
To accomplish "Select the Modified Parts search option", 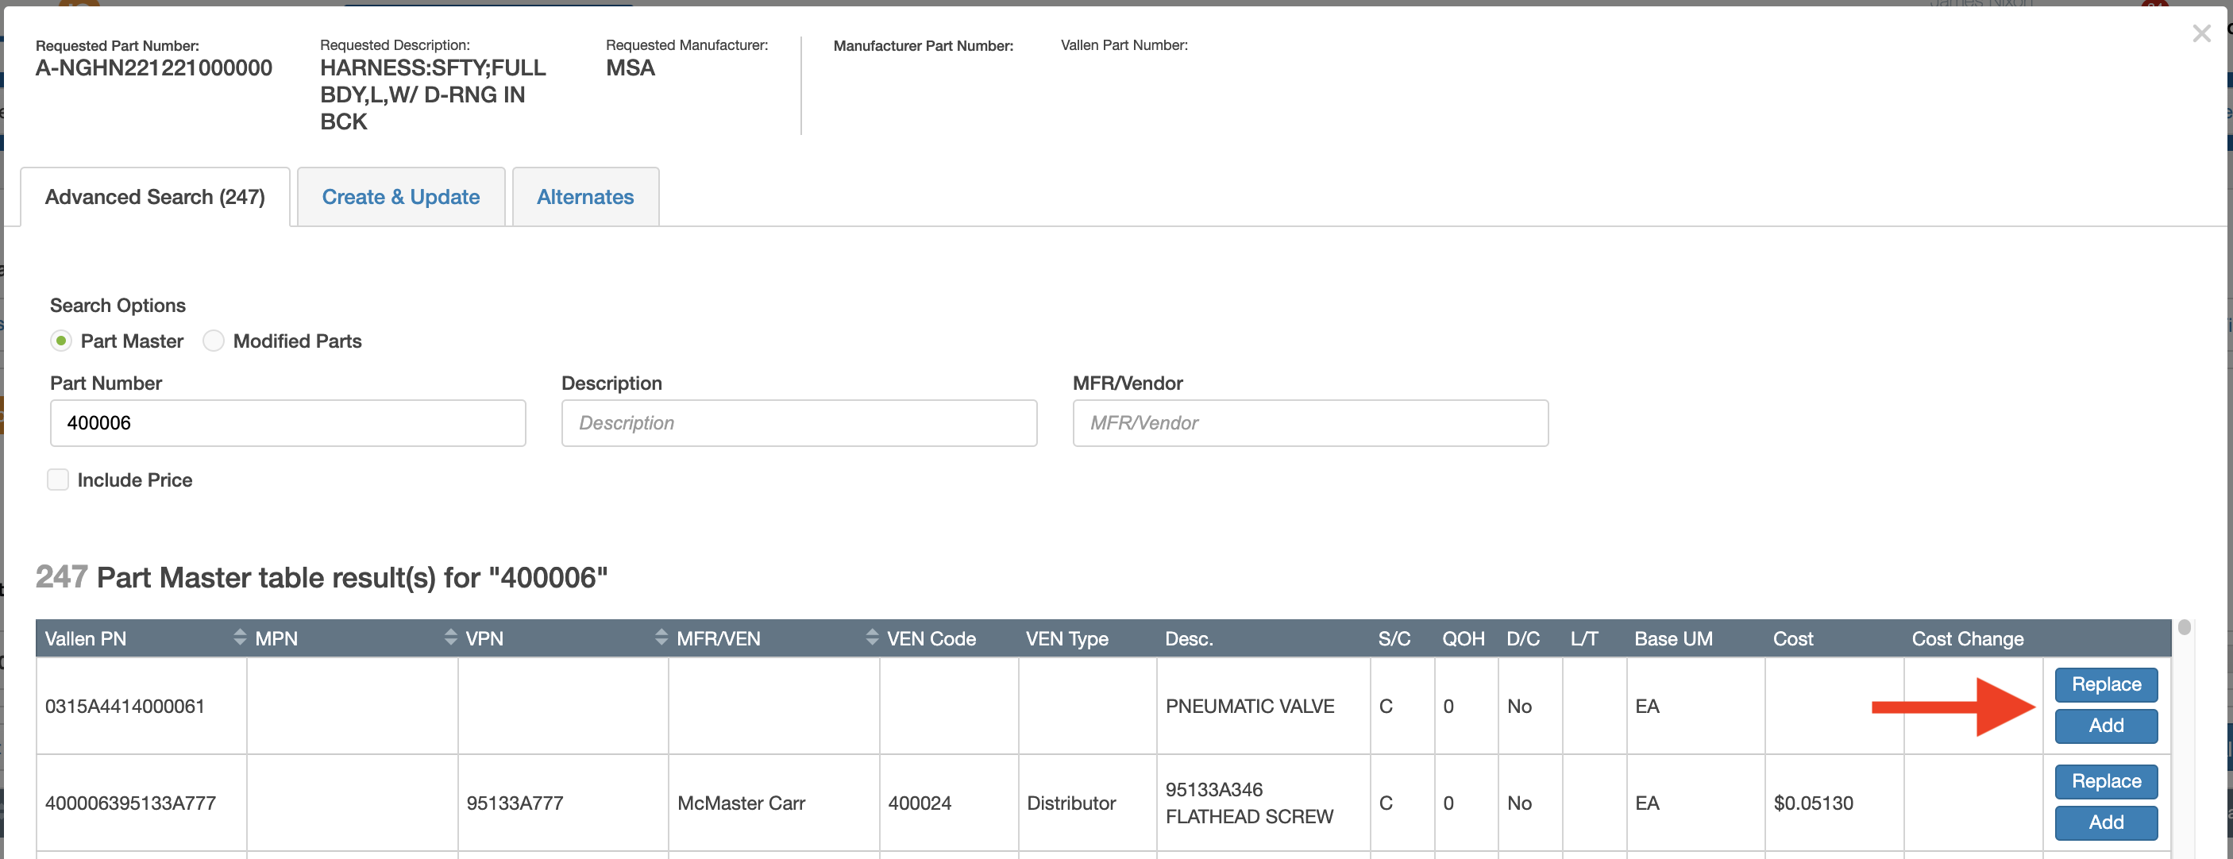I will point(214,341).
